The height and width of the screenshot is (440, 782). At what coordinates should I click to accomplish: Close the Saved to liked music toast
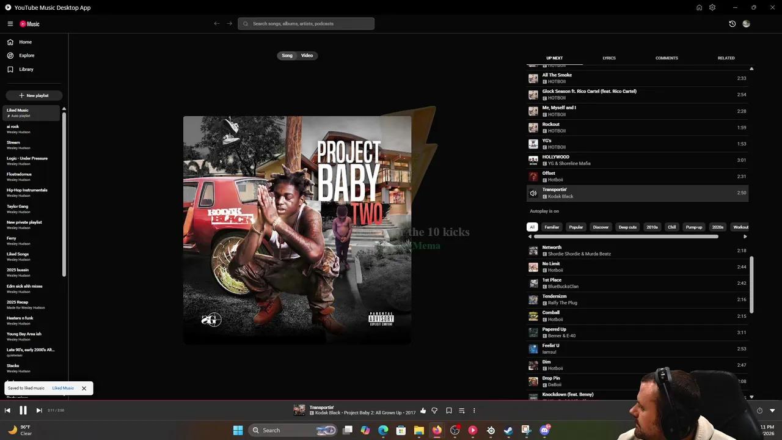pyautogui.click(x=84, y=388)
